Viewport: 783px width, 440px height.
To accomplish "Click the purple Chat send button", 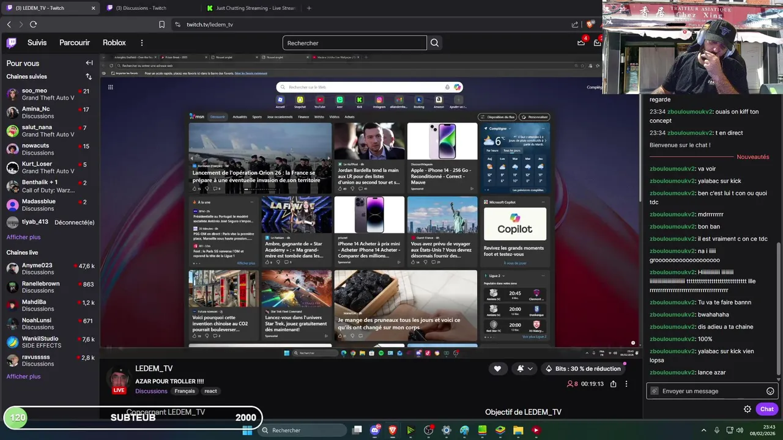I will (x=766, y=409).
